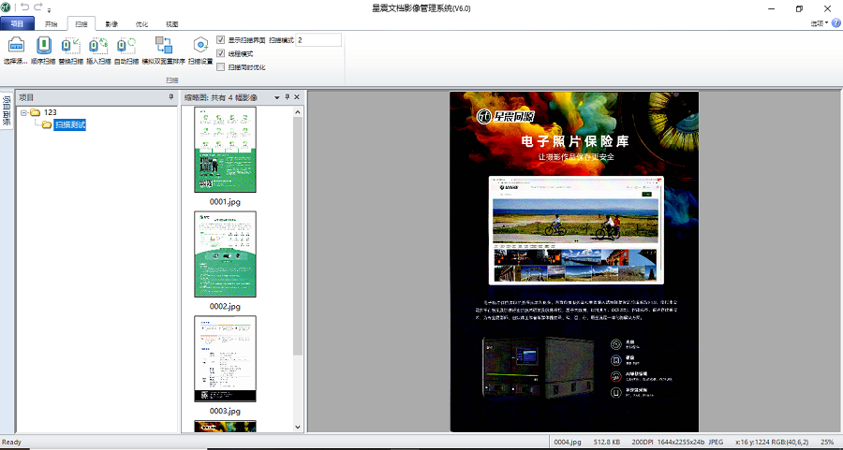Open the 项目 ribbon tab
Image resolution: width=843 pixels, height=450 pixels.
click(17, 23)
